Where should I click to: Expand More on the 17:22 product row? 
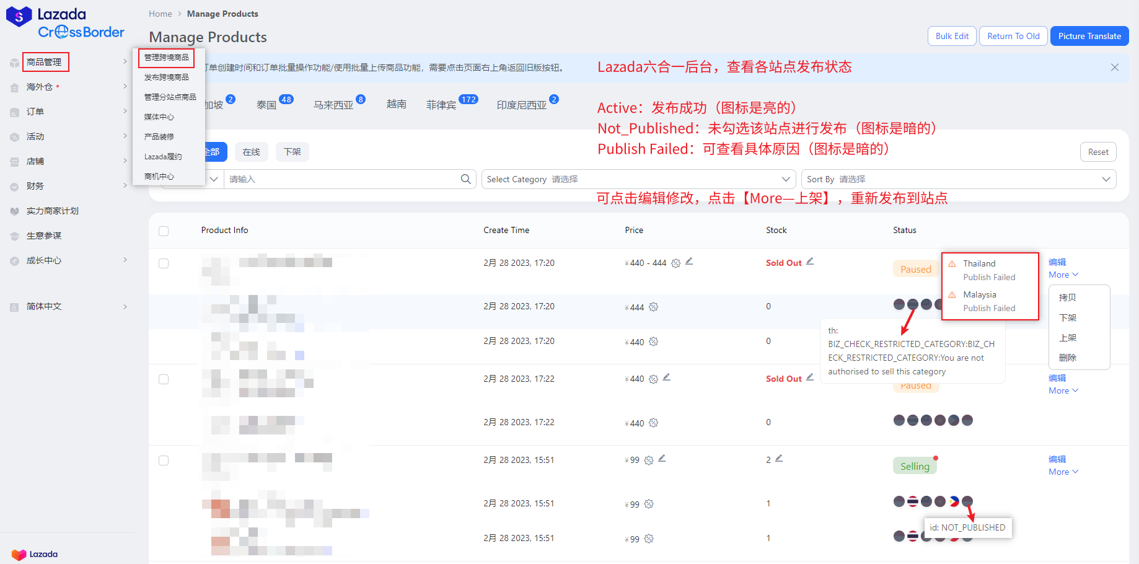1063,391
